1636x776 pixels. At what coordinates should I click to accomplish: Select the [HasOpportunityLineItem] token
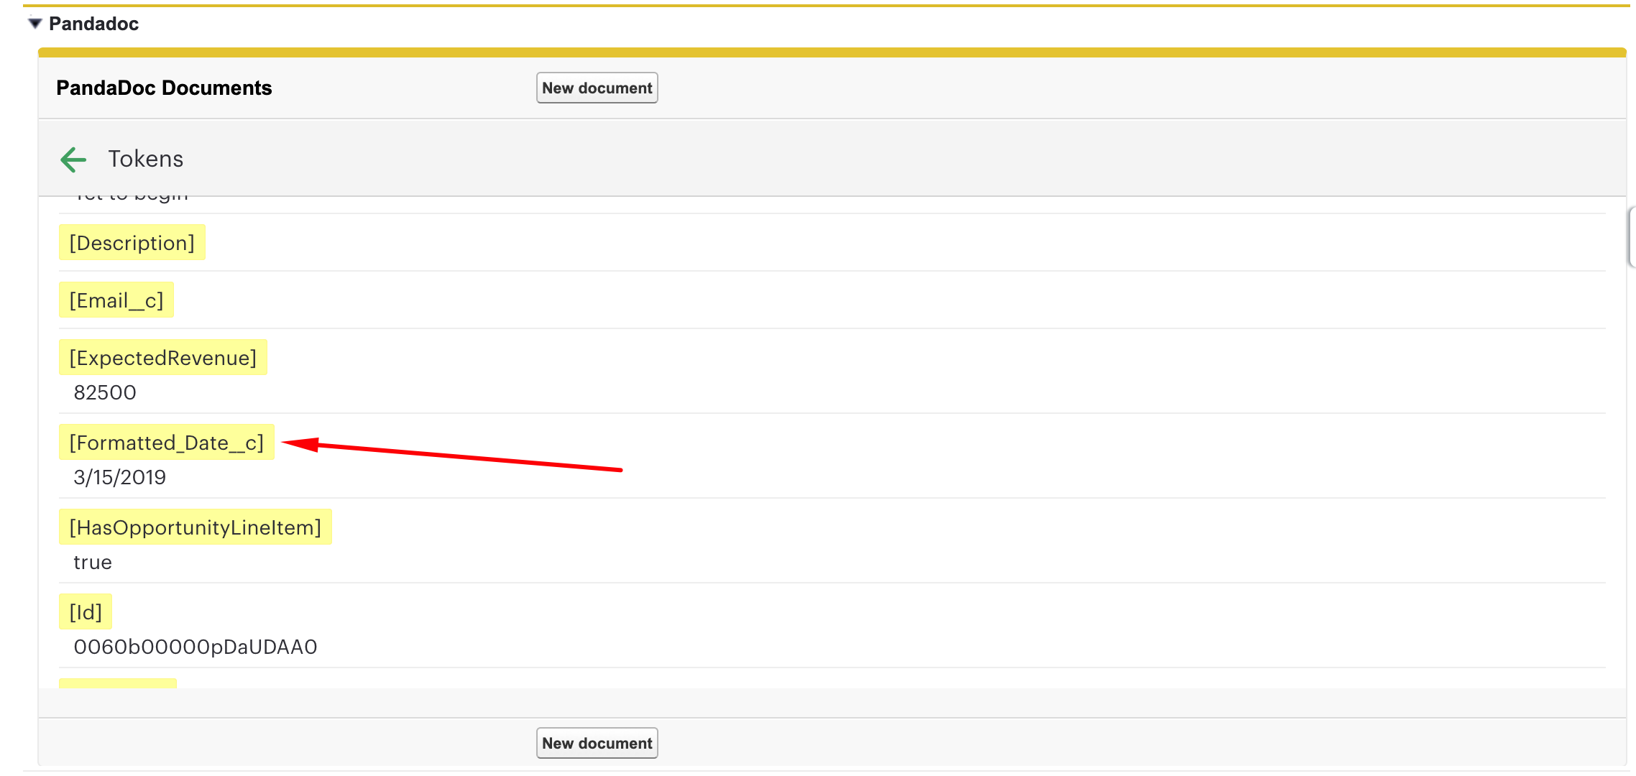[195, 527]
